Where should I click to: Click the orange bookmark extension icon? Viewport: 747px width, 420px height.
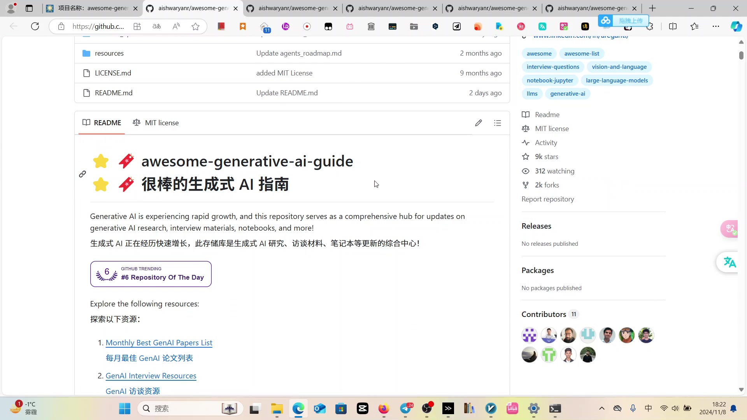click(x=243, y=26)
